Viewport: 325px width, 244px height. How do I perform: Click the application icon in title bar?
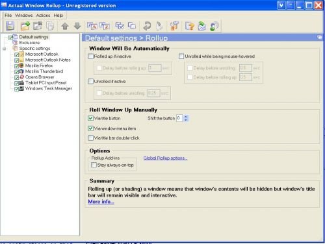coord(4,5)
